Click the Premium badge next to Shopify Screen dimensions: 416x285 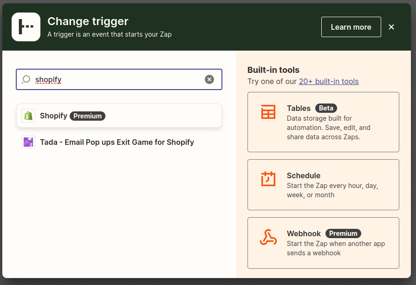(x=88, y=116)
